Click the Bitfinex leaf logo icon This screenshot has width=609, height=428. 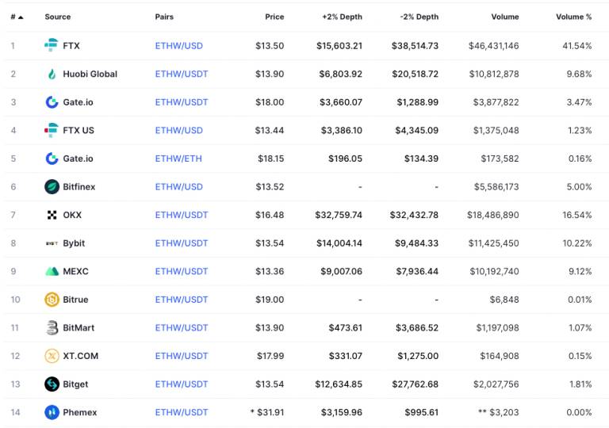click(52, 187)
